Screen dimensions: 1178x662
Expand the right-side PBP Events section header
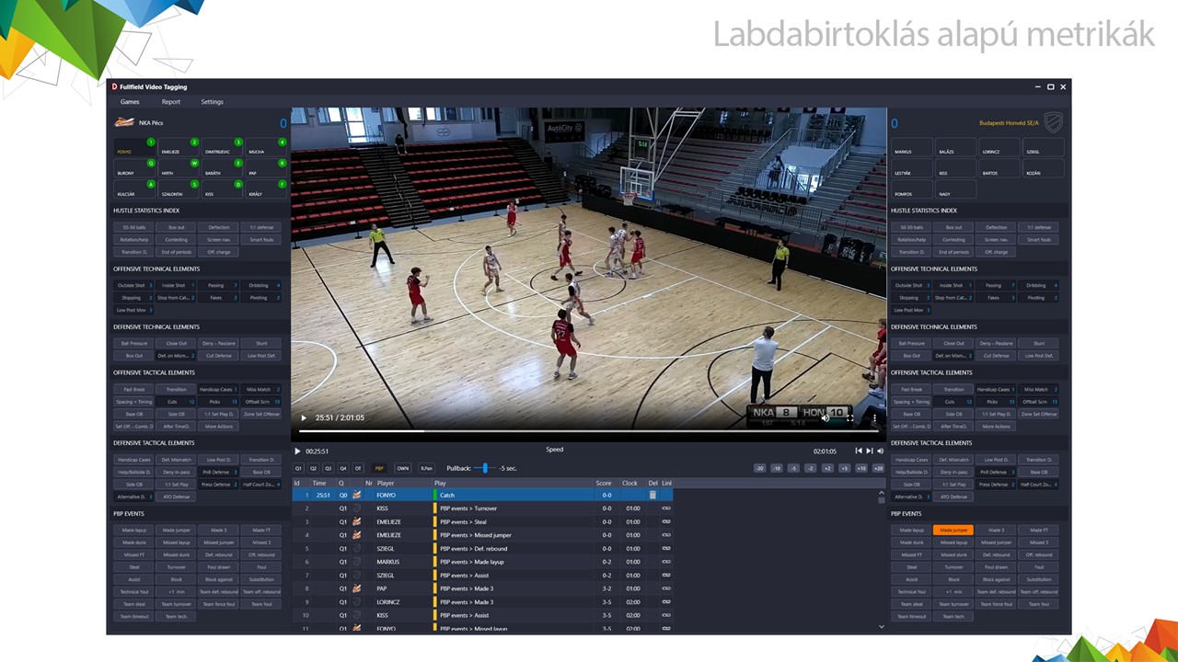tap(906, 514)
